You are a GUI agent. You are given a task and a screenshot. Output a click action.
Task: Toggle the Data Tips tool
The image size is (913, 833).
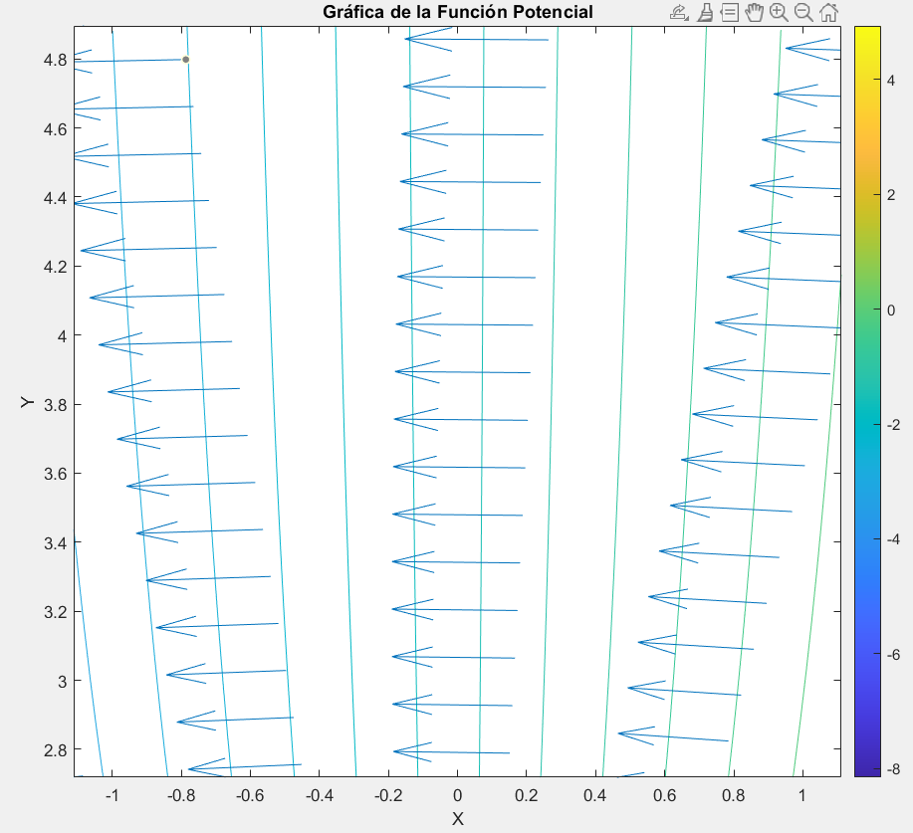coord(729,12)
